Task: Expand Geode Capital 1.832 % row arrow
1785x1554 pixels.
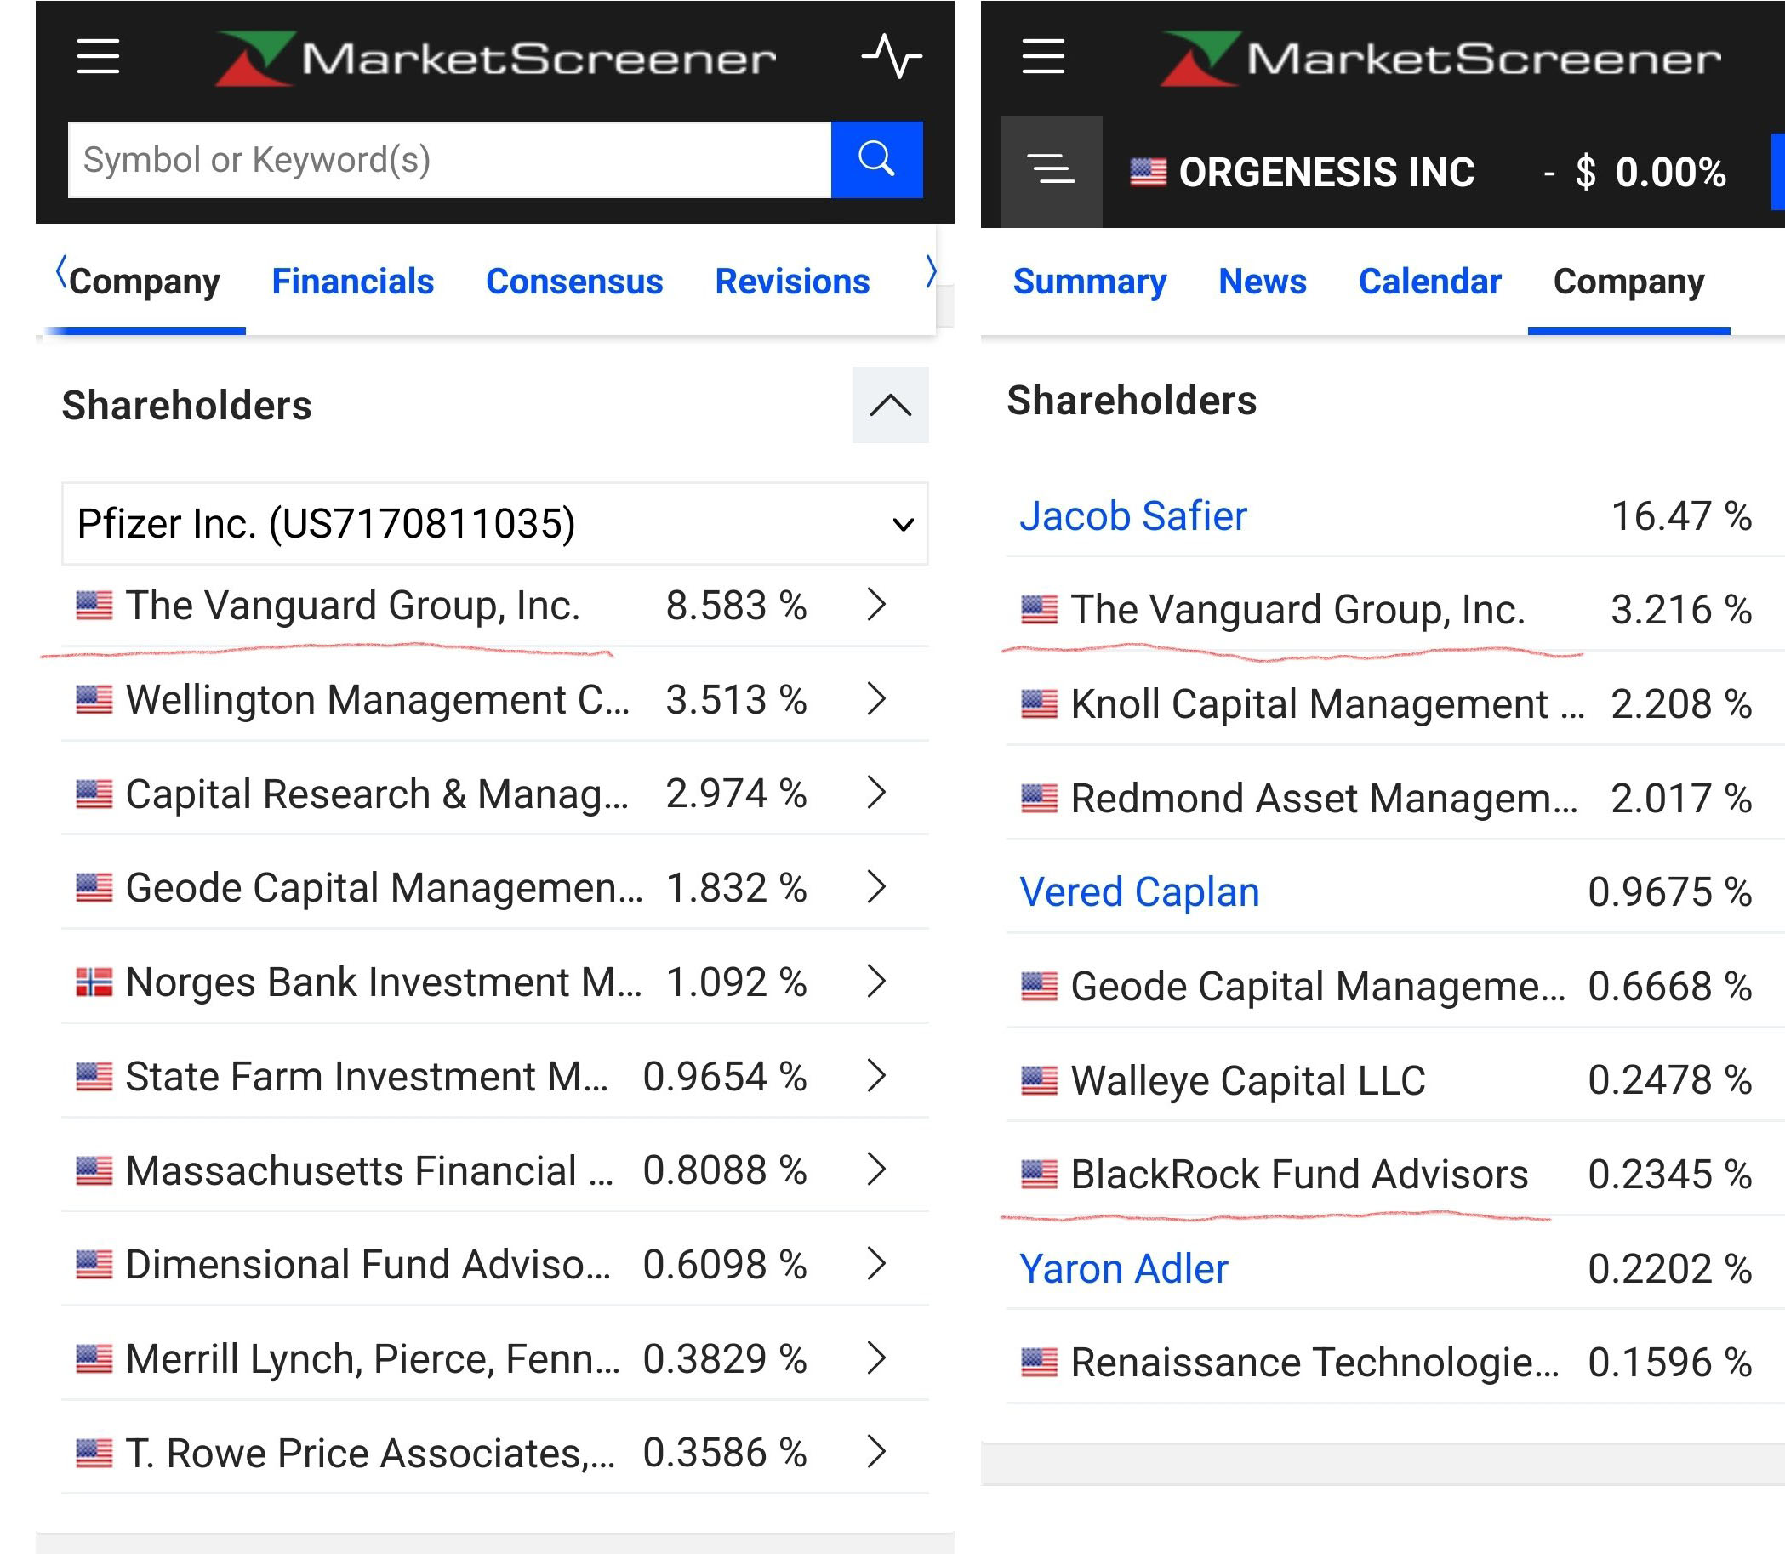Action: click(877, 887)
